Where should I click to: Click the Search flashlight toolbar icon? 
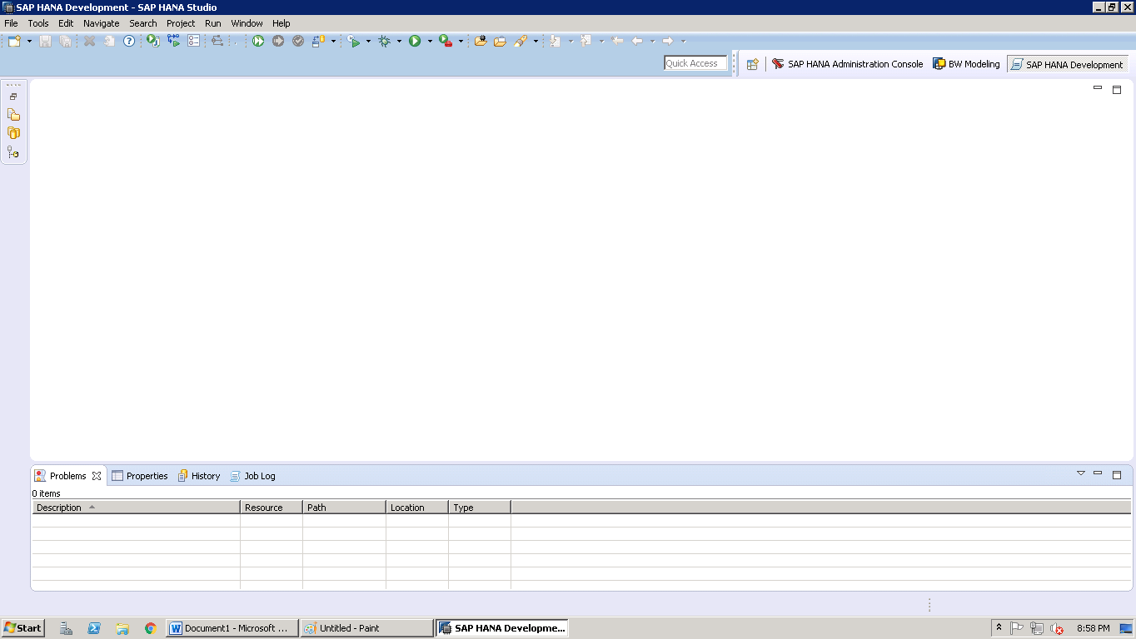(521, 41)
